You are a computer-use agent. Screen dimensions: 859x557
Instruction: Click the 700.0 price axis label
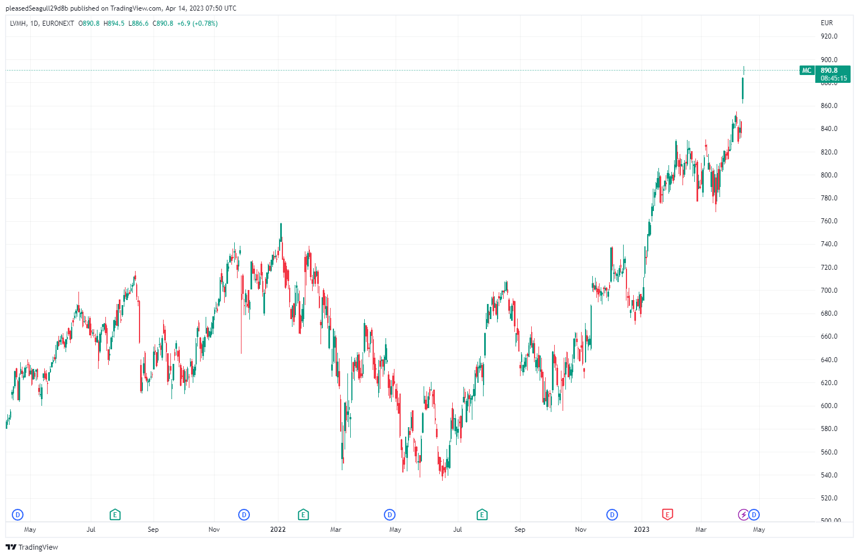coord(829,291)
